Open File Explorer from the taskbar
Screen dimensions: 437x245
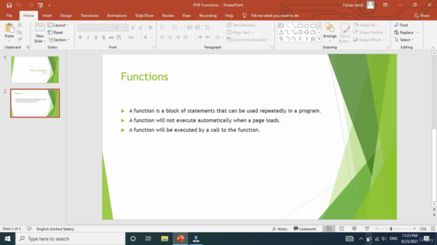coord(165,239)
